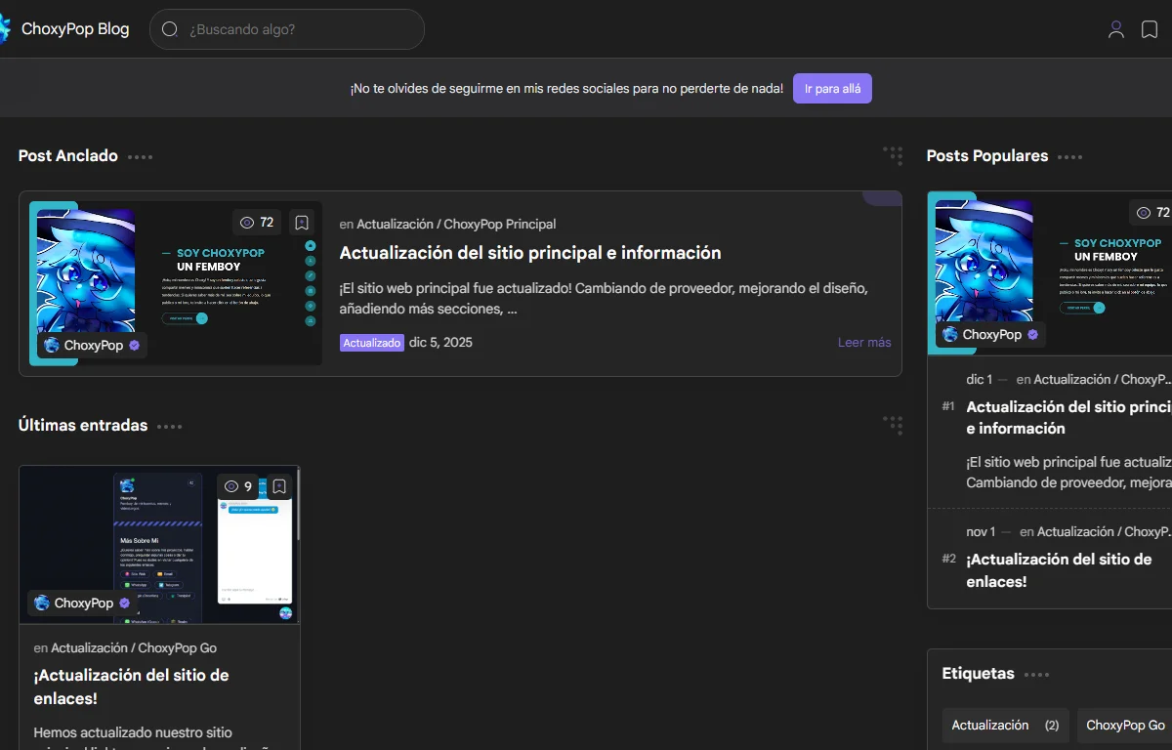This screenshot has height=750, width=1172.
Task: Select the Actualización tag under Etiquetas
Action: (x=1004, y=726)
